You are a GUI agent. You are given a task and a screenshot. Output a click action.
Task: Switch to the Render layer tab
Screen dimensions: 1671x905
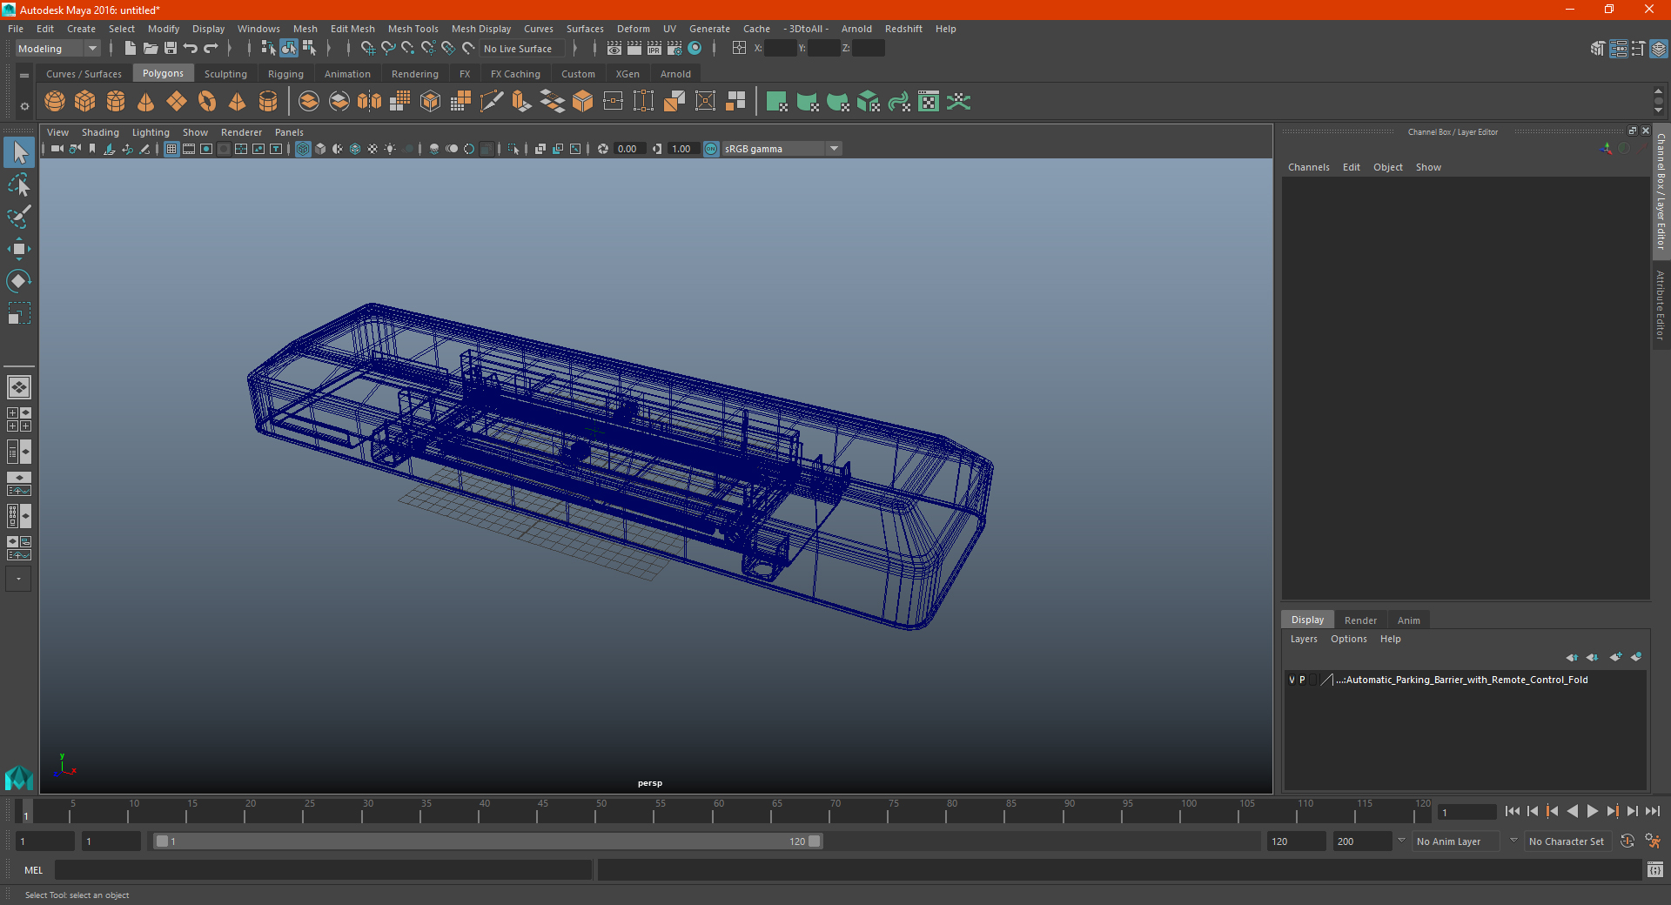pyautogui.click(x=1360, y=620)
